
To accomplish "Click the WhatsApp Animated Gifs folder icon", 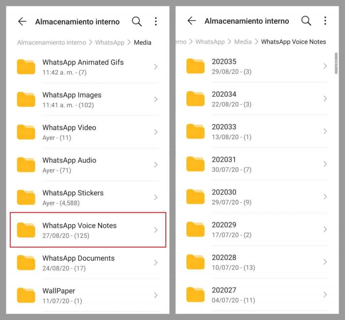I will 26,67.
